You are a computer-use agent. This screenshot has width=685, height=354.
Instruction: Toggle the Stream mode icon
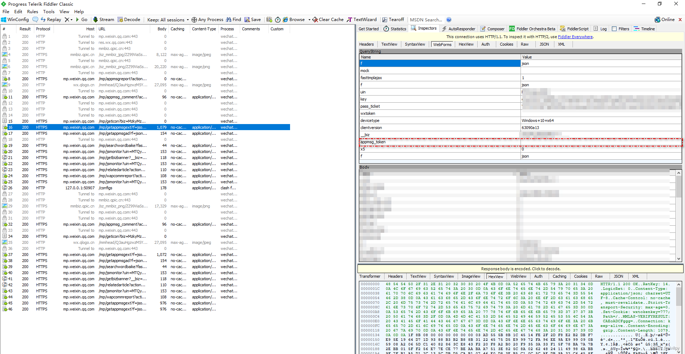point(95,20)
